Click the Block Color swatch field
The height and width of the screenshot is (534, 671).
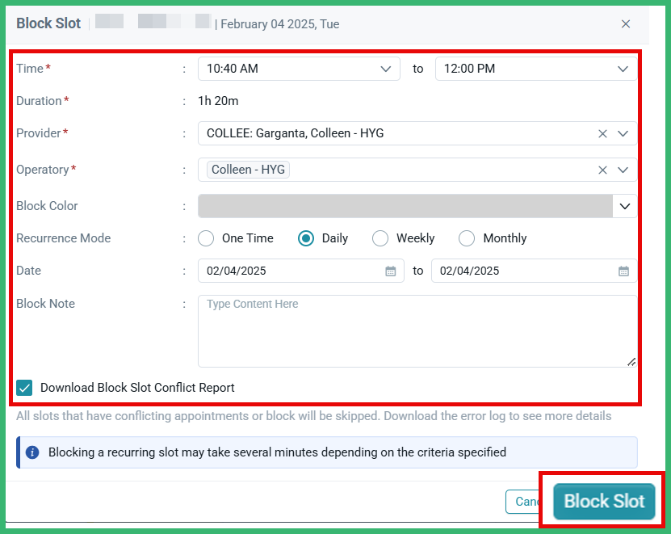click(404, 206)
